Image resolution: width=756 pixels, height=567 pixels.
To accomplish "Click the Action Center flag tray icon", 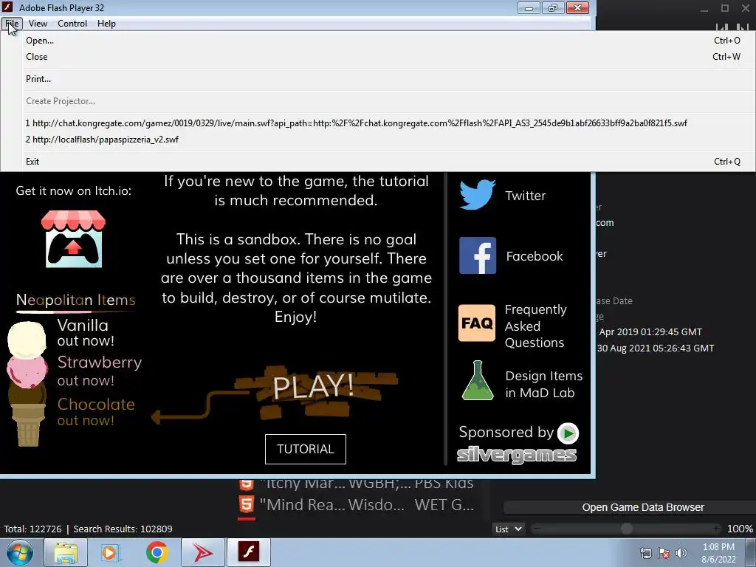I will pos(664,553).
